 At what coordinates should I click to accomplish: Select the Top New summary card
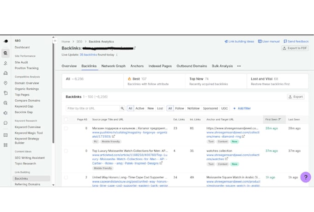tap(216, 81)
